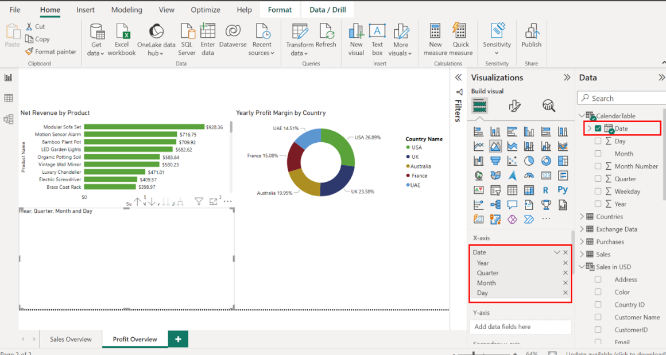Screen dimensions: 666x355
Task: Expand the Purchases table
Action: (x=582, y=242)
